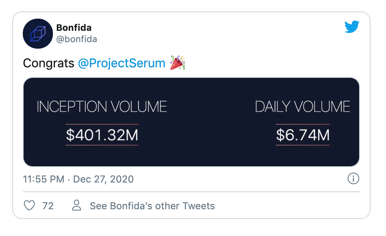The height and width of the screenshot is (236, 386).
Task: Click the word Congrats in tweet text
Action: pyautogui.click(x=48, y=63)
